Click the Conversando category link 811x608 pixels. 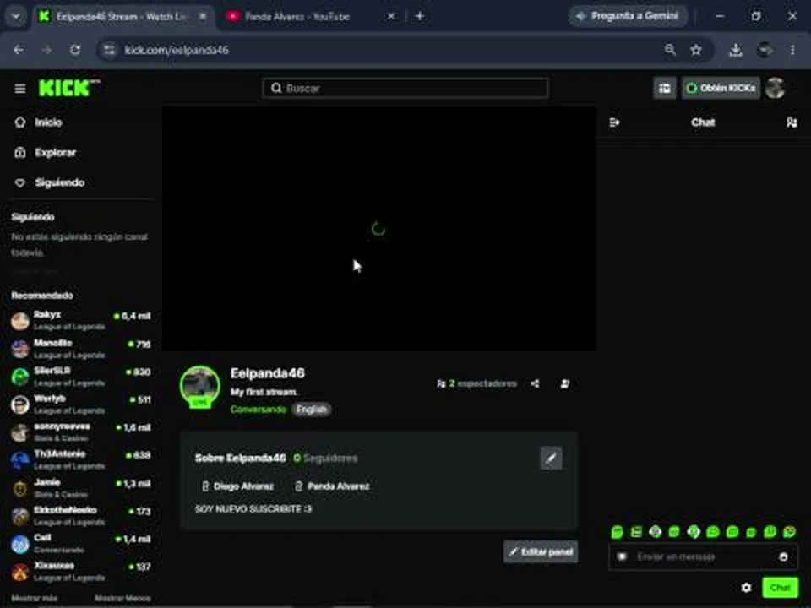coord(259,410)
